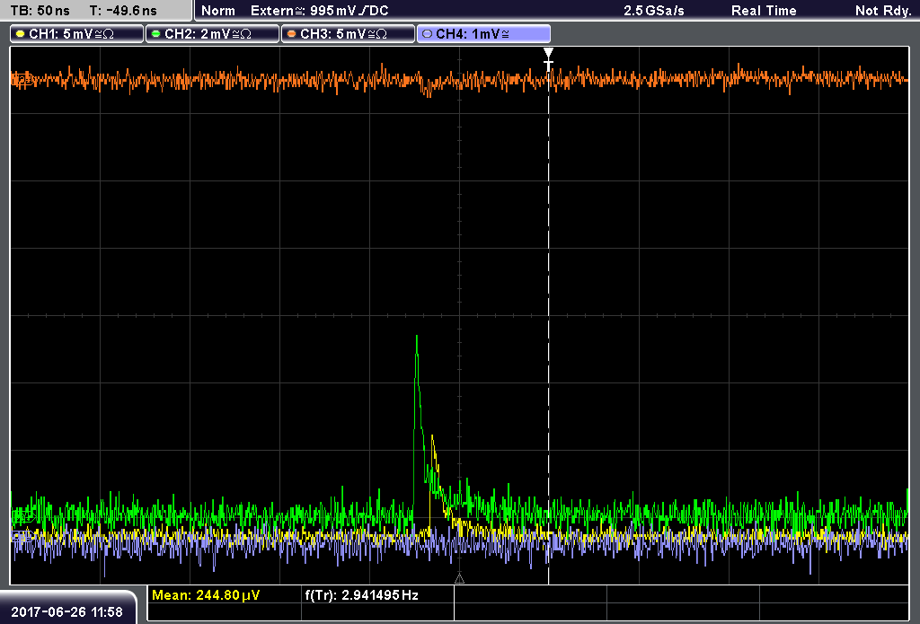The height and width of the screenshot is (624, 920).
Task: Click the Not Rdy. status indicator
Action: 883,11
